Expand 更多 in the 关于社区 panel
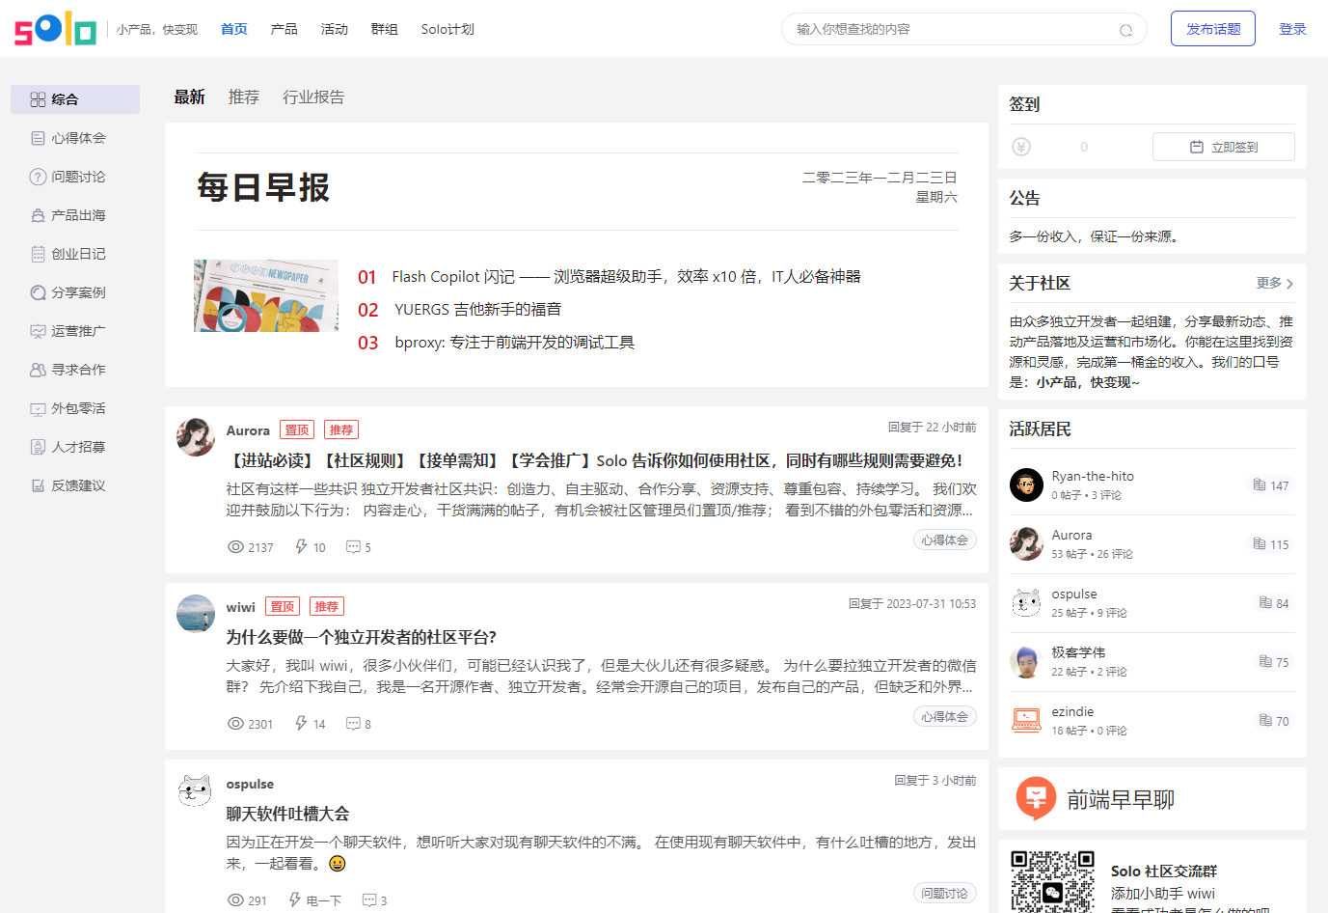Screen dimensions: 1328x913 [1274, 283]
